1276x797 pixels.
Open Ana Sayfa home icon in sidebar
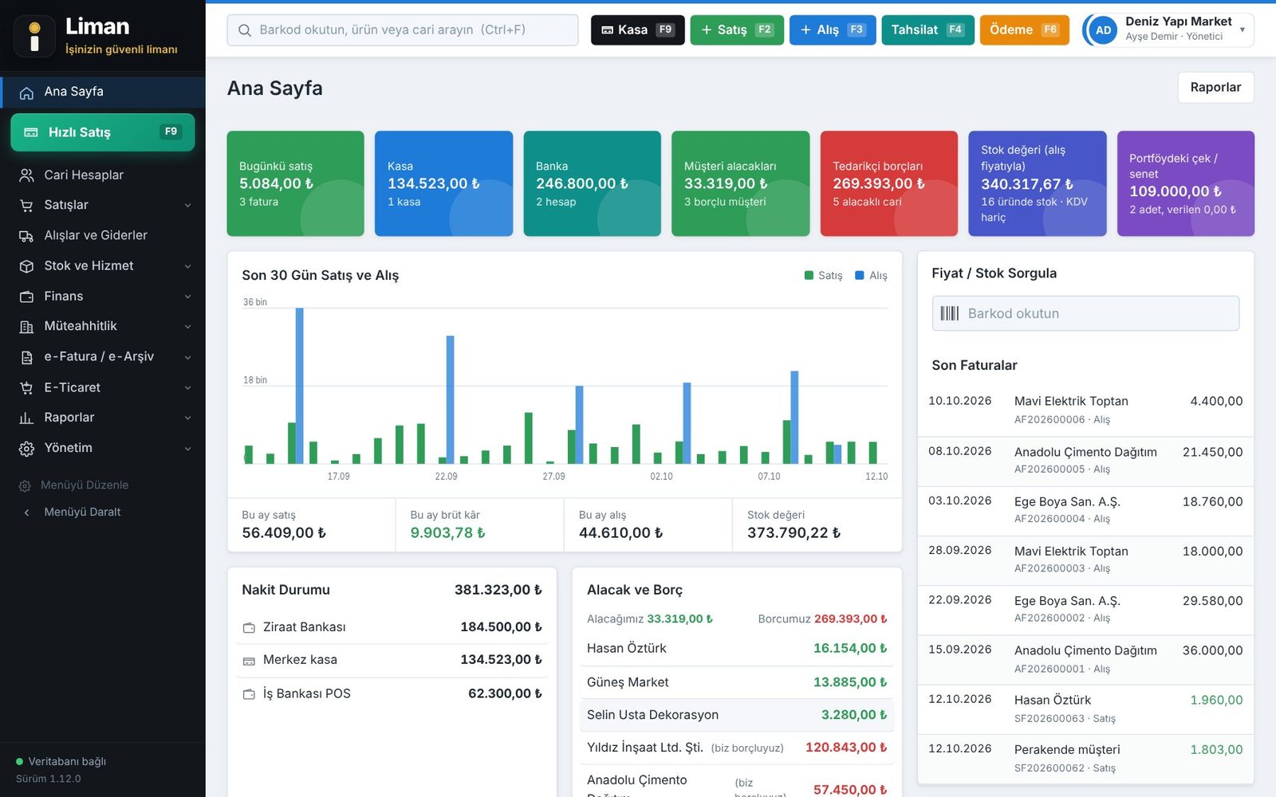[26, 92]
